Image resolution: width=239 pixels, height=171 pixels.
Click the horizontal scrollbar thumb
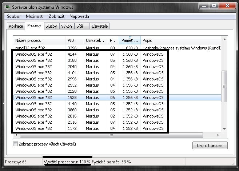pyautogui.click(x=111, y=135)
